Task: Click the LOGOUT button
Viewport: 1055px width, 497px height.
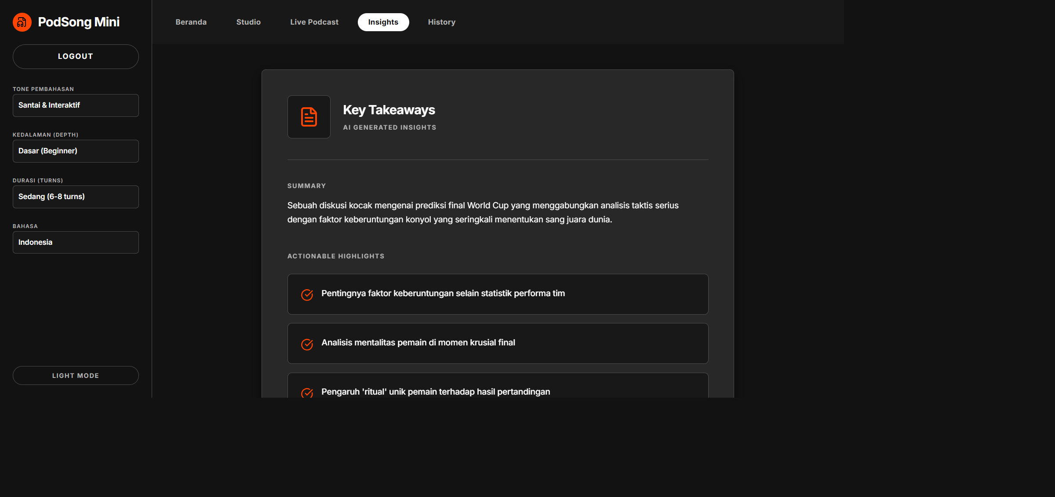Action: click(x=76, y=56)
